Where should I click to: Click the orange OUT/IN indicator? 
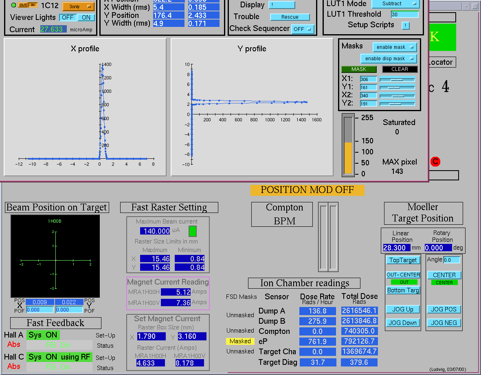coord(28,5)
